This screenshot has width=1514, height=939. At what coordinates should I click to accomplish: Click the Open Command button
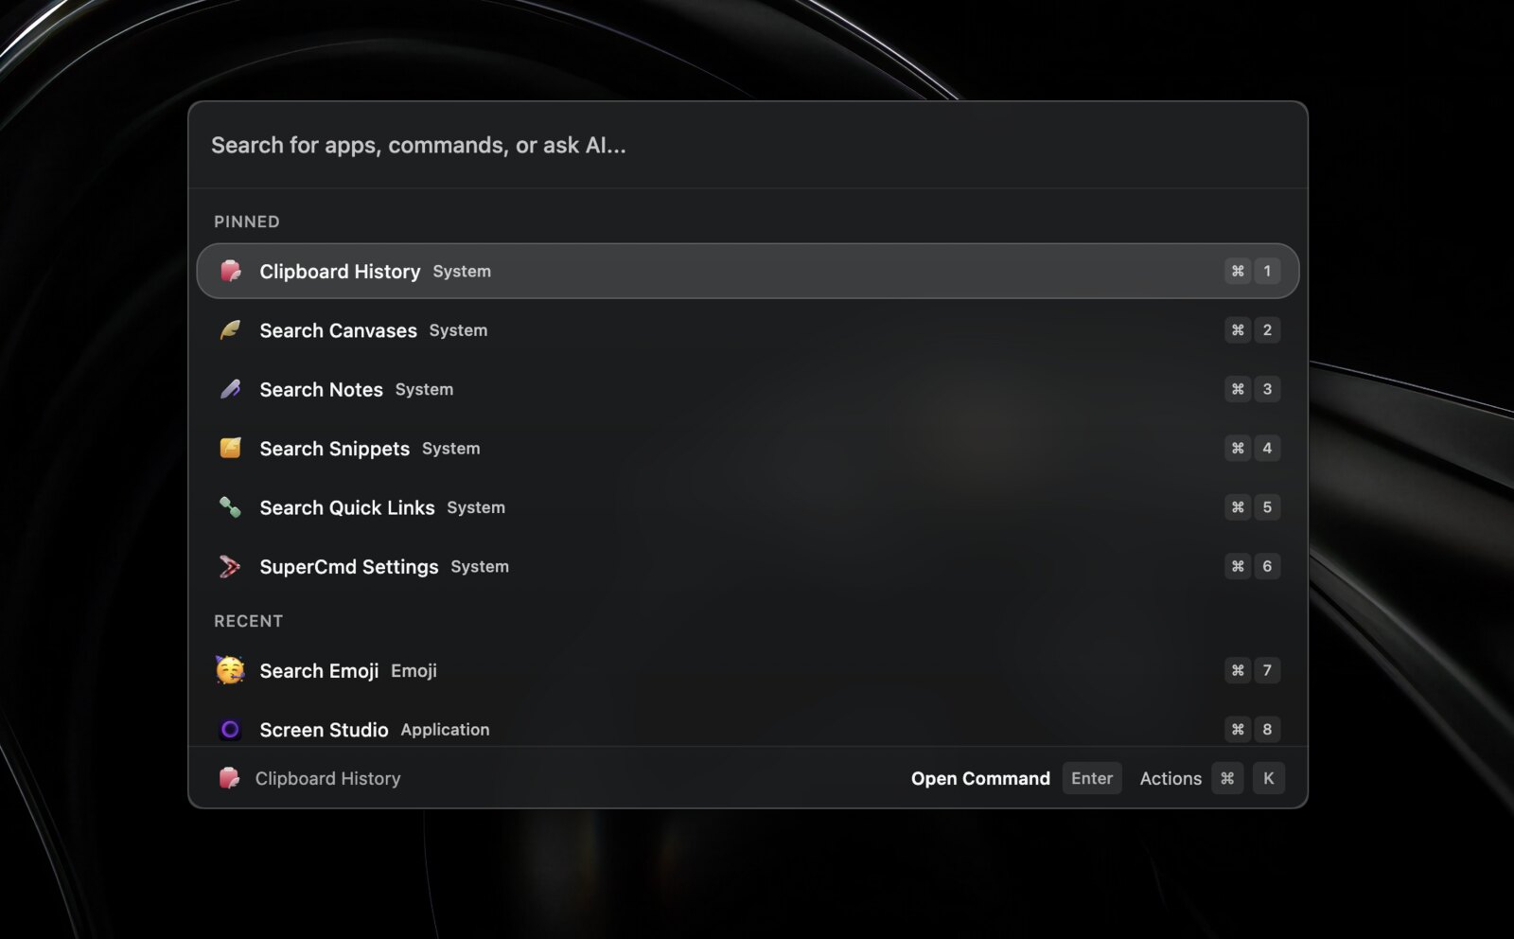[x=980, y=778]
